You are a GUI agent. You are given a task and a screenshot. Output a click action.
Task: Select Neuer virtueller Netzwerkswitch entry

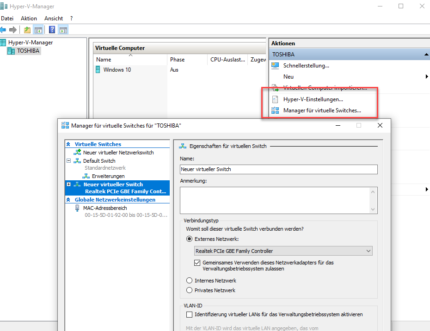coord(118,153)
